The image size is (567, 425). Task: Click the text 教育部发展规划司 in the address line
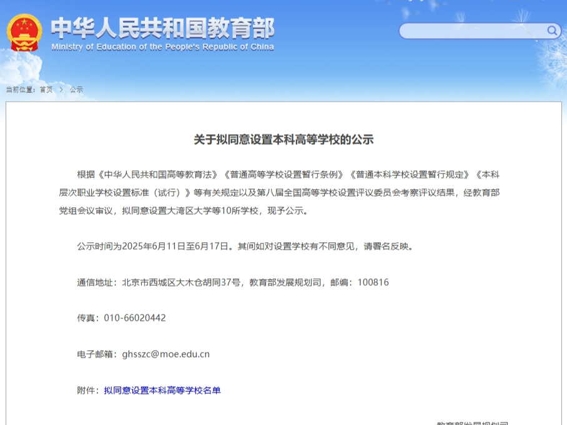tap(285, 282)
